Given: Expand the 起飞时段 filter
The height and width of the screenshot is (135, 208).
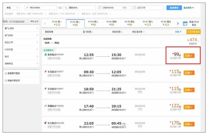Looking at the screenshot, I should 21,35.
